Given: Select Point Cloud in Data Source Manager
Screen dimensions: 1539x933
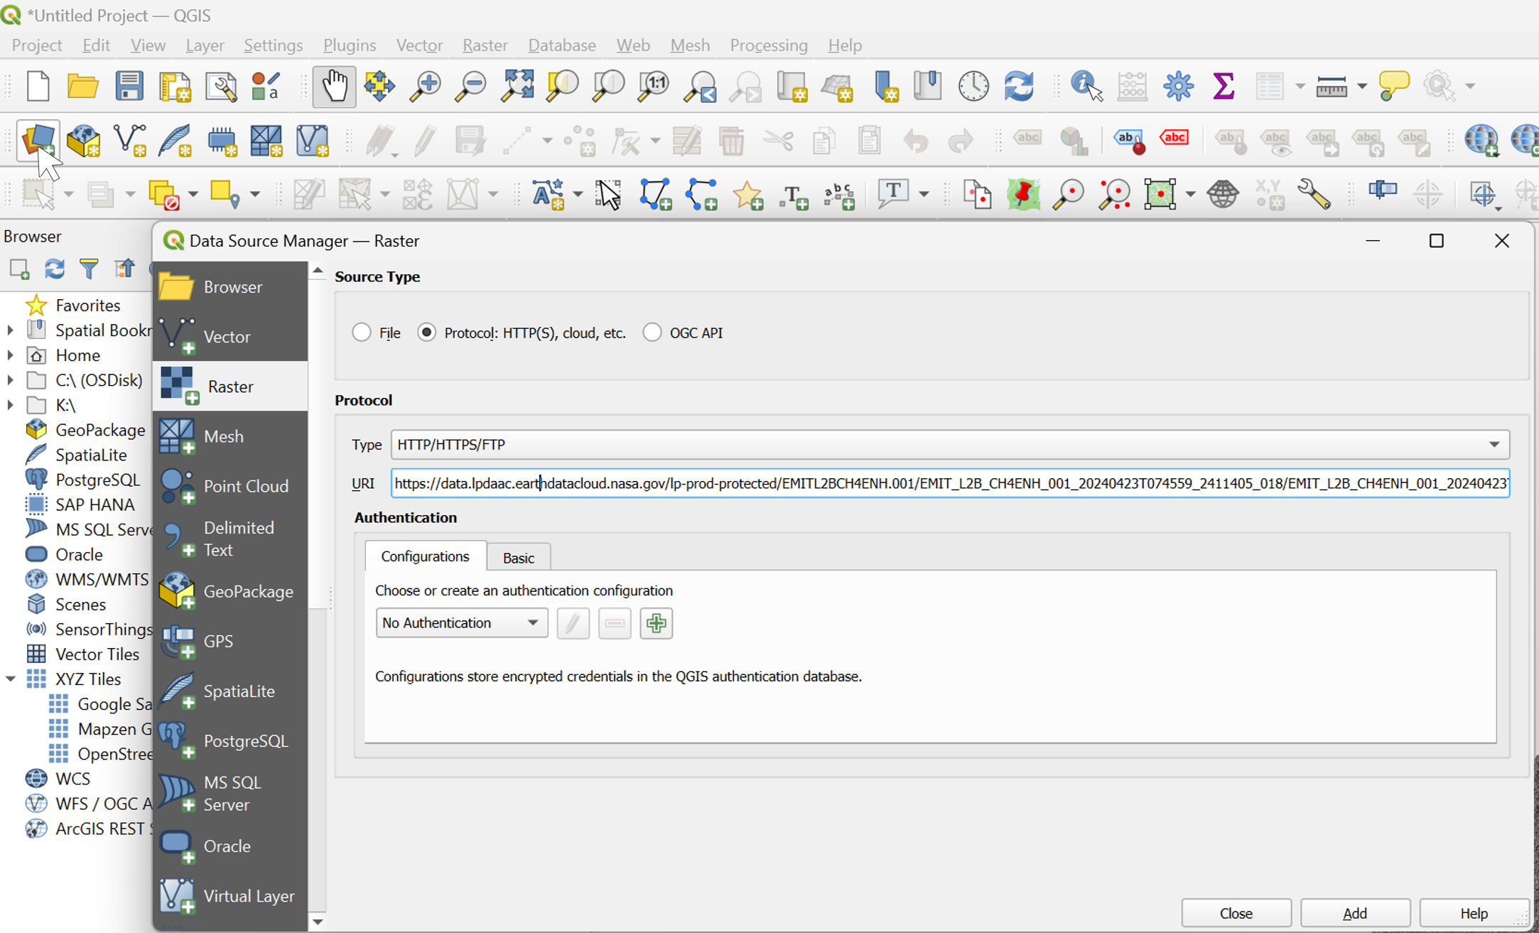Looking at the screenshot, I should (230, 486).
